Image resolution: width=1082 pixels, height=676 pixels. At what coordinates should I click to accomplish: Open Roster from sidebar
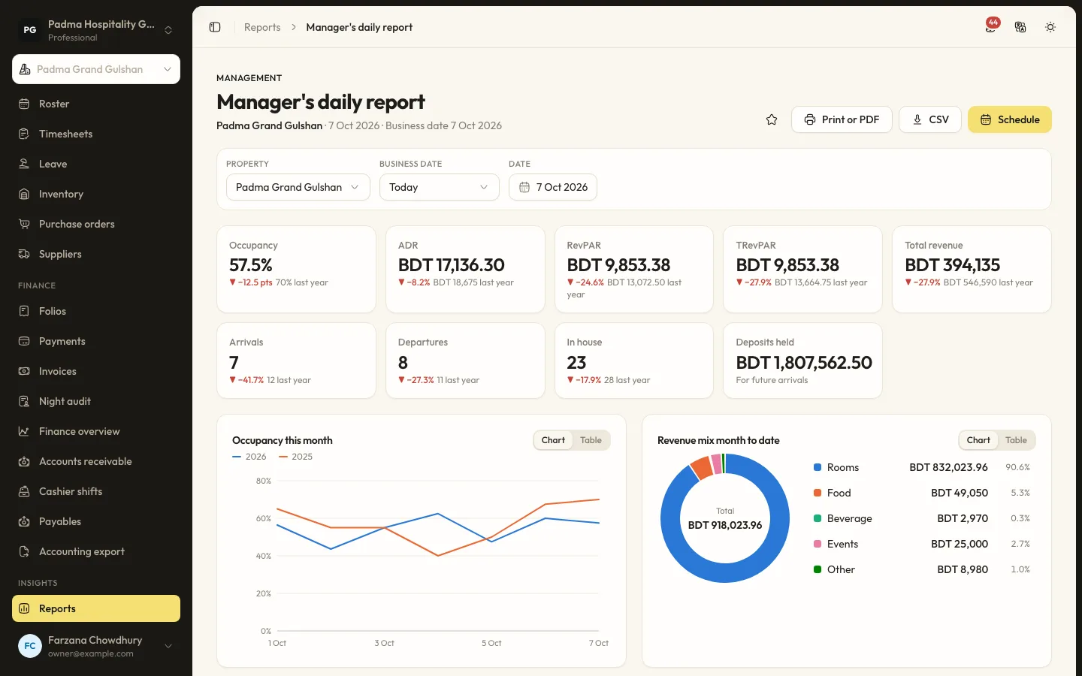click(96, 104)
